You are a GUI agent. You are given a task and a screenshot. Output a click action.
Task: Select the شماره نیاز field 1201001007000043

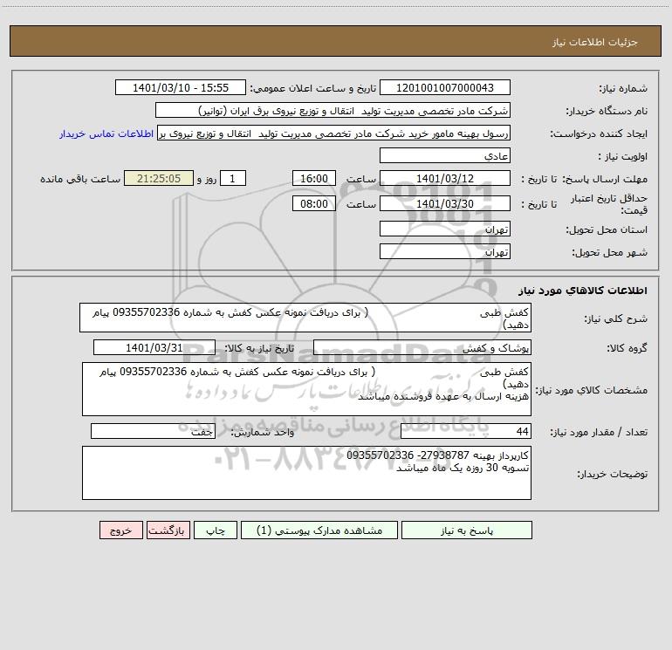pos(445,87)
